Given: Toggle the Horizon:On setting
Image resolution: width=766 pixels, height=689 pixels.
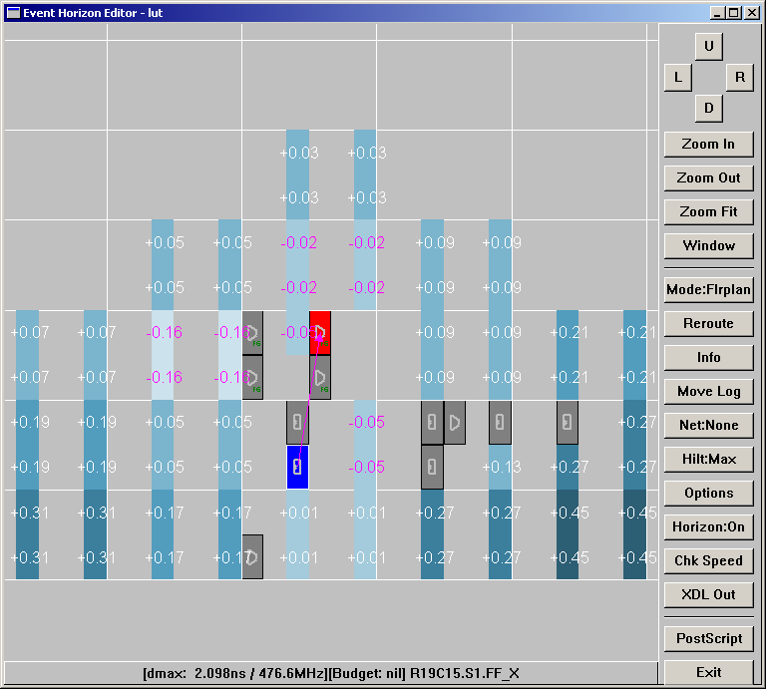Looking at the screenshot, I should click(x=708, y=526).
